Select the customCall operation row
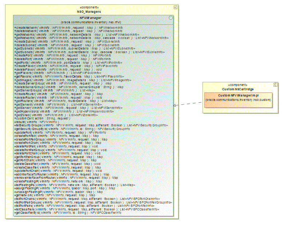Screen dimensions: 288x225 point(42,118)
